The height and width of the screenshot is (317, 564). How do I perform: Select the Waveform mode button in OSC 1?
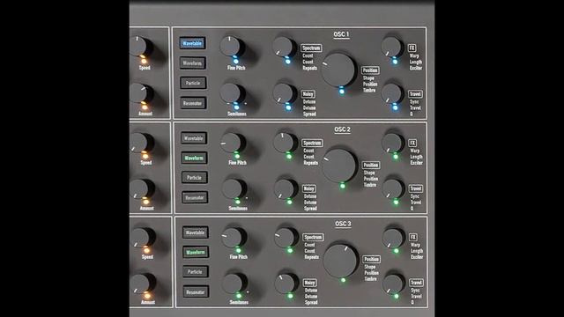tap(193, 63)
